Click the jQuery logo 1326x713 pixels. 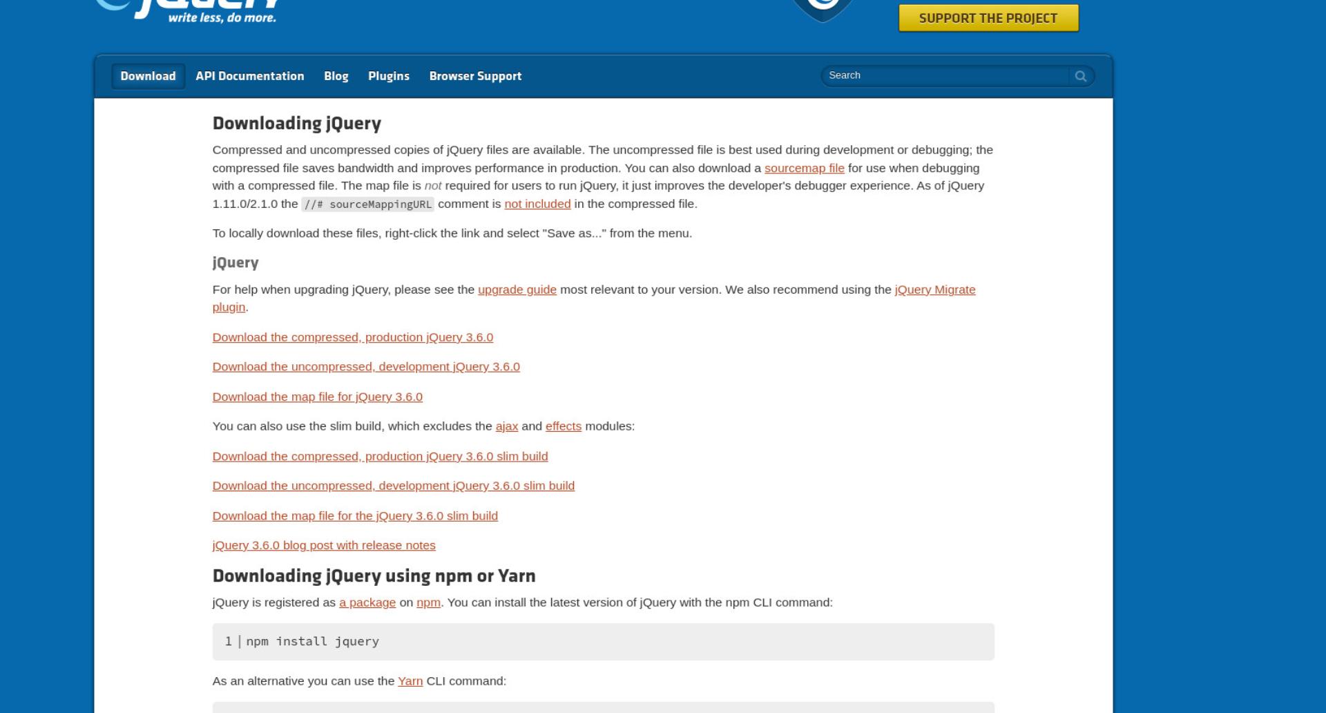click(187, 11)
